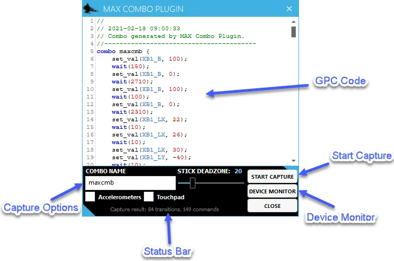The image size is (394, 261).
Task: Toggle the Touchpad checkbox
Action: (149, 197)
